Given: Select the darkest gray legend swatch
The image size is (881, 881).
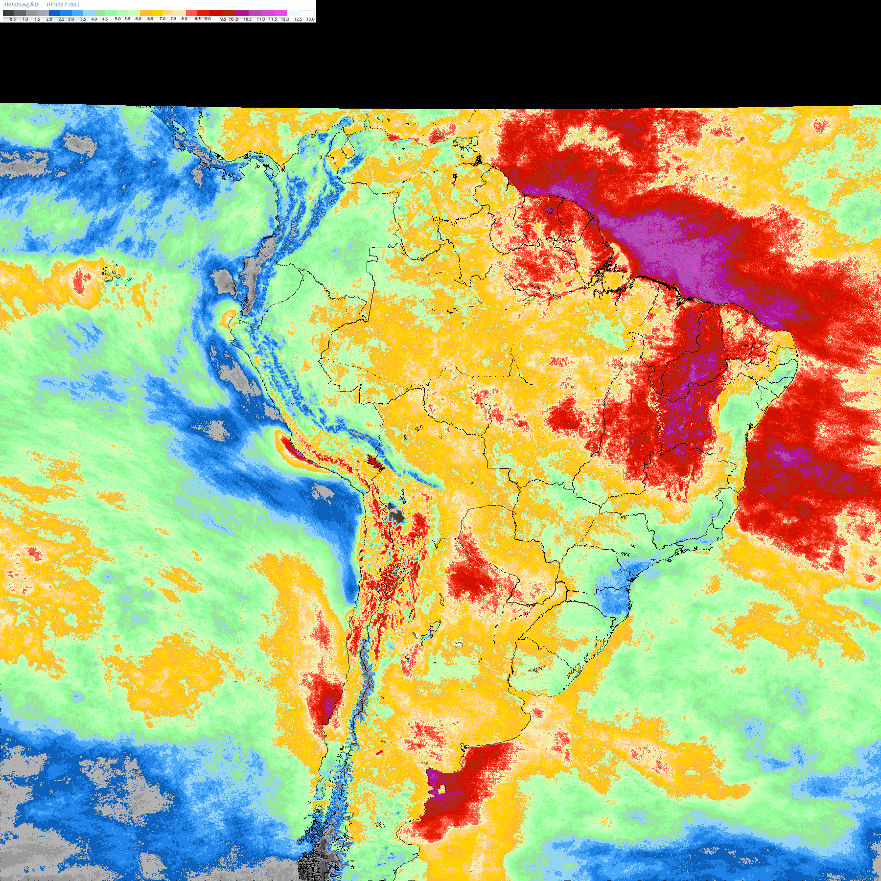Looking at the screenshot, I should coord(8,13).
